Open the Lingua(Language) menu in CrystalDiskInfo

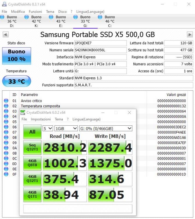[x=90, y=11]
